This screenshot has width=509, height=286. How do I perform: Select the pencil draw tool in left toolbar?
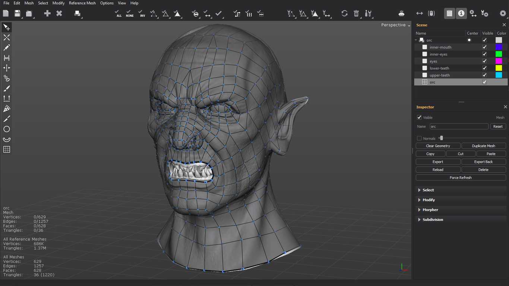tap(7, 48)
